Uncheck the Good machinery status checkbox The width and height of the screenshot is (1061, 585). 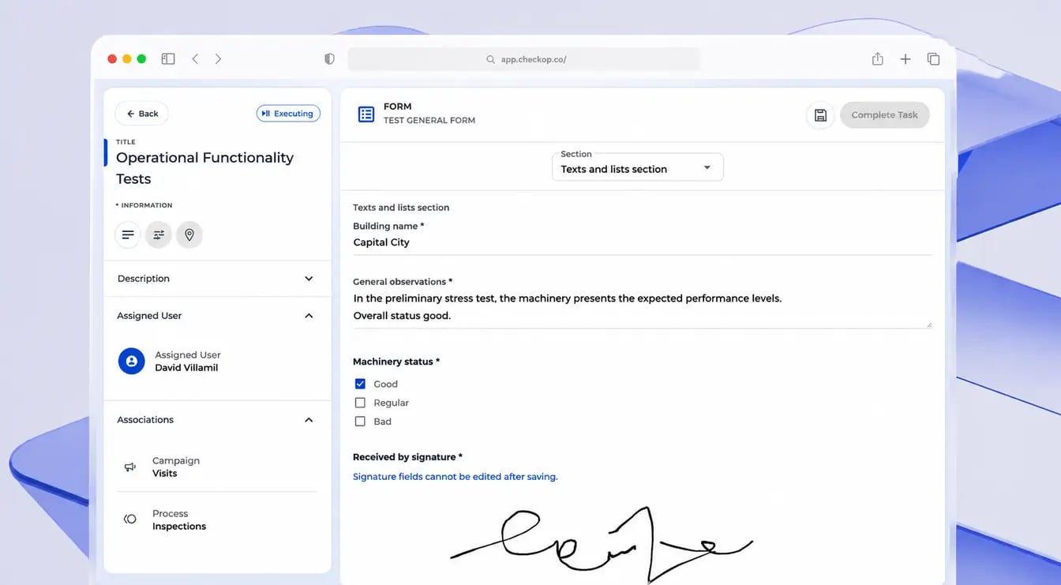point(360,384)
